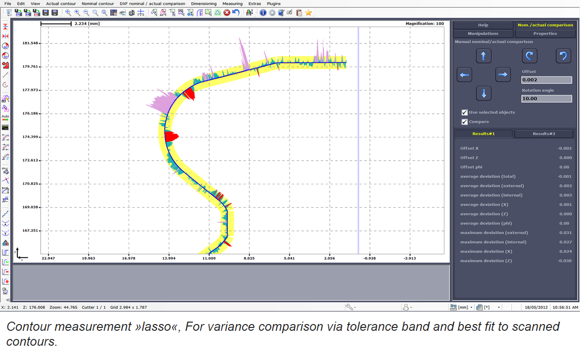The height and width of the screenshot is (352, 580).
Task: Open the Edit menu
Action: (x=21, y=3)
